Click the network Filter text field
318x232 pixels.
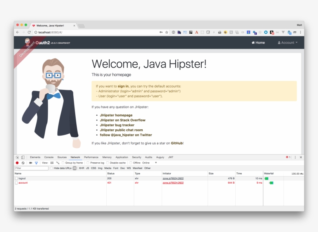click(x=31, y=168)
